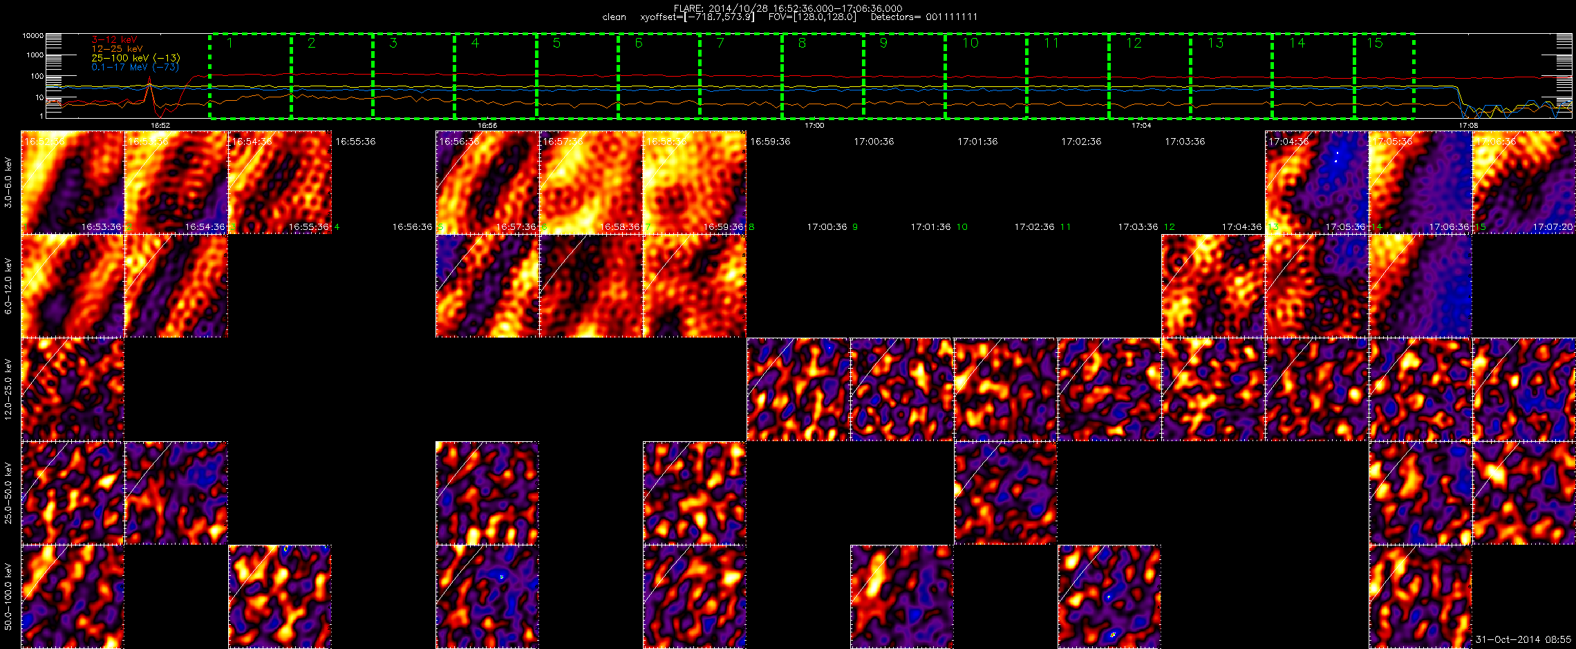Click the 'clean' algorithm label
Image resolution: width=1576 pixels, height=649 pixels.
(614, 17)
